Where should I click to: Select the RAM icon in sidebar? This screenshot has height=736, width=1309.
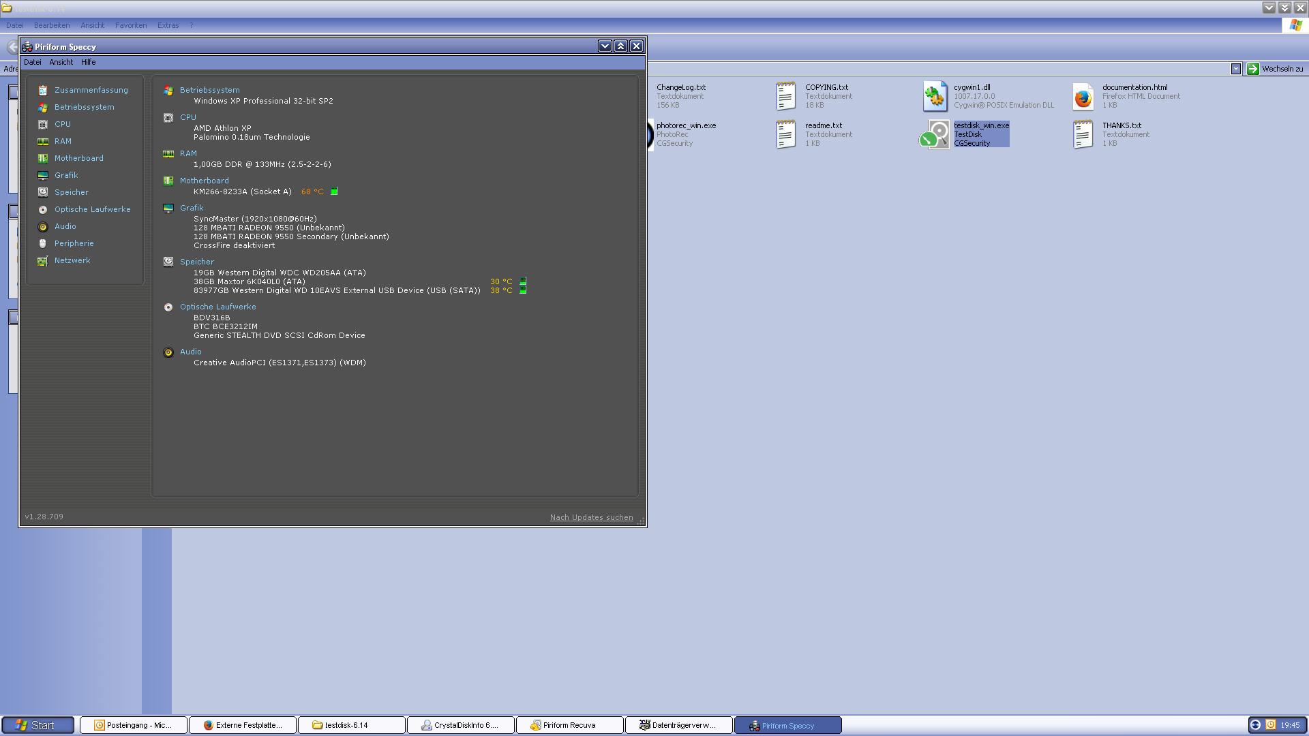click(43, 141)
